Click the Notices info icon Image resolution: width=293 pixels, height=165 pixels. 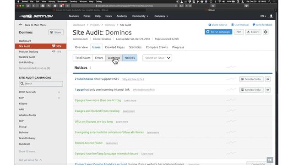pyautogui.click(x=90, y=68)
